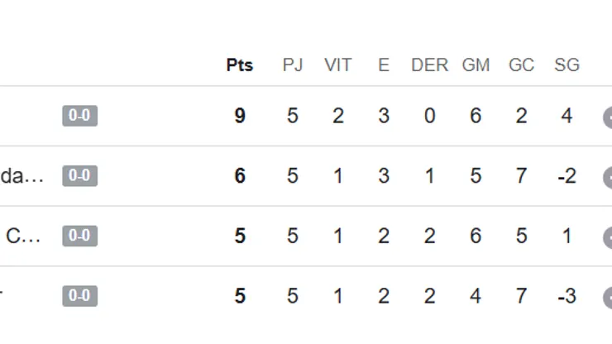Click the 0-0 badge in the 6-point row
The width and height of the screenshot is (612, 344).
[79, 176]
